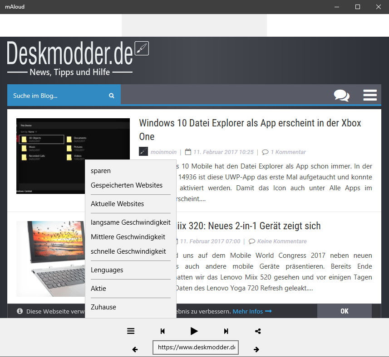
Task: Go back with the left arrow
Action: (x=135, y=349)
